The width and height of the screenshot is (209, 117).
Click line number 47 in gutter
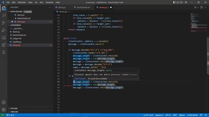[x=58, y=82]
